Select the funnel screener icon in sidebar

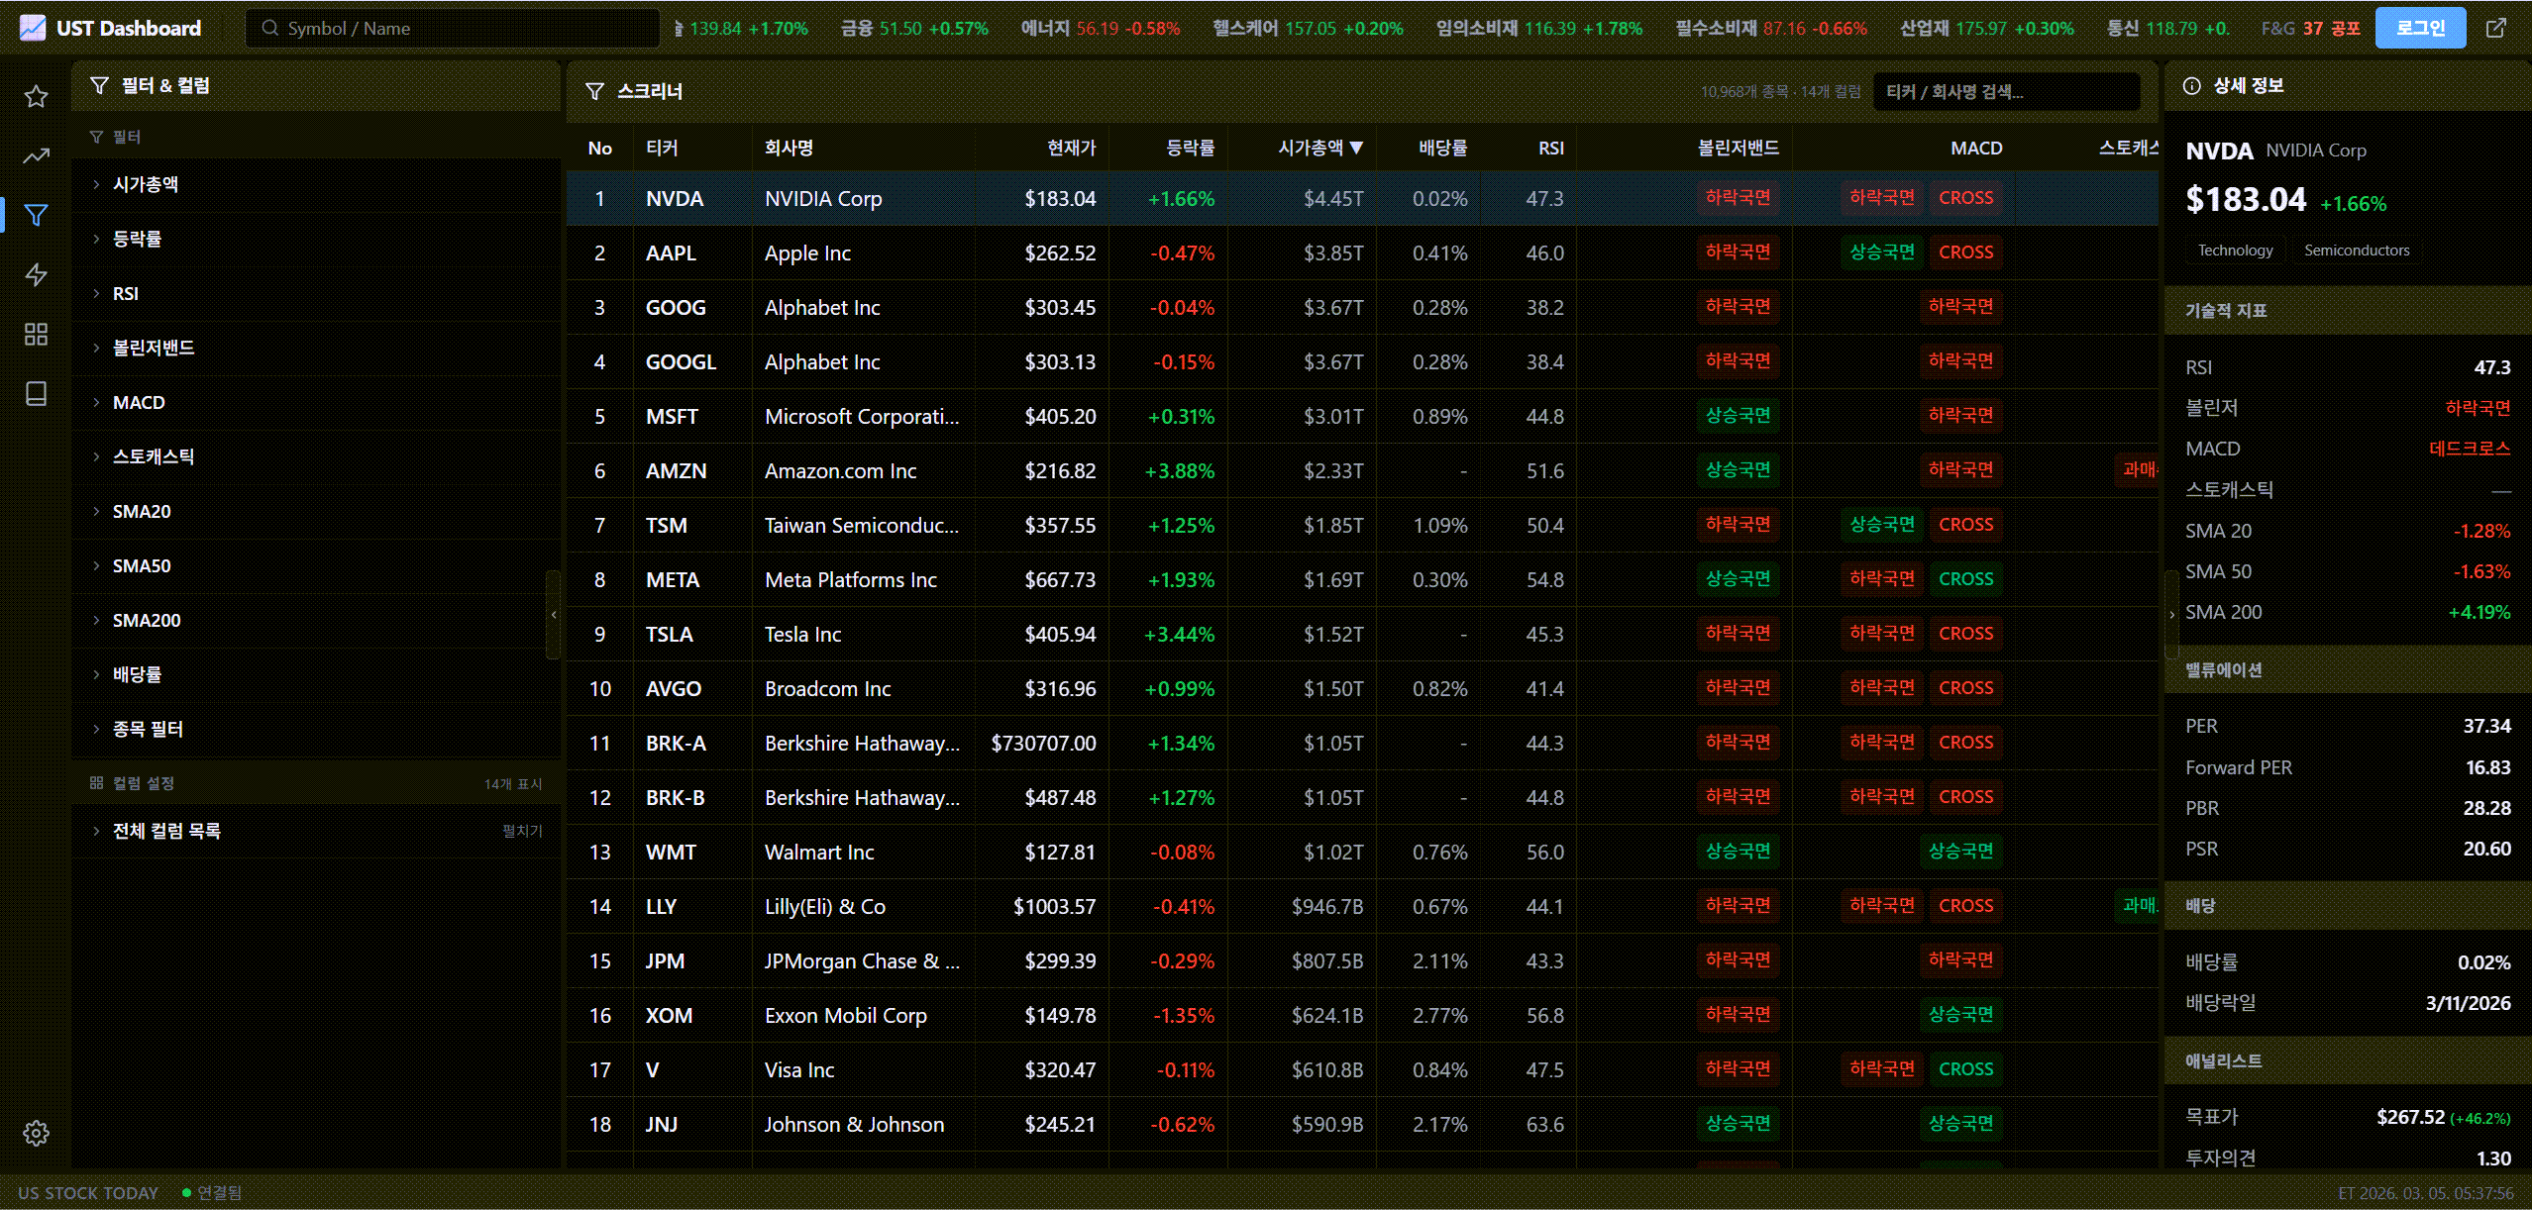[x=36, y=214]
